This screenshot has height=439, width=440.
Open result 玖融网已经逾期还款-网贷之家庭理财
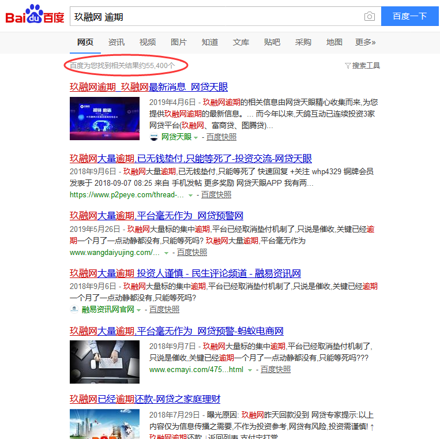click(x=145, y=399)
